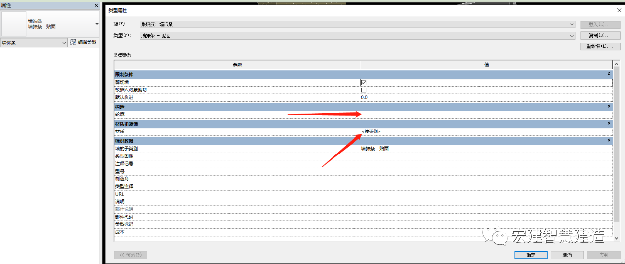Select the 默认收进 parameter label

click(124, 97)
